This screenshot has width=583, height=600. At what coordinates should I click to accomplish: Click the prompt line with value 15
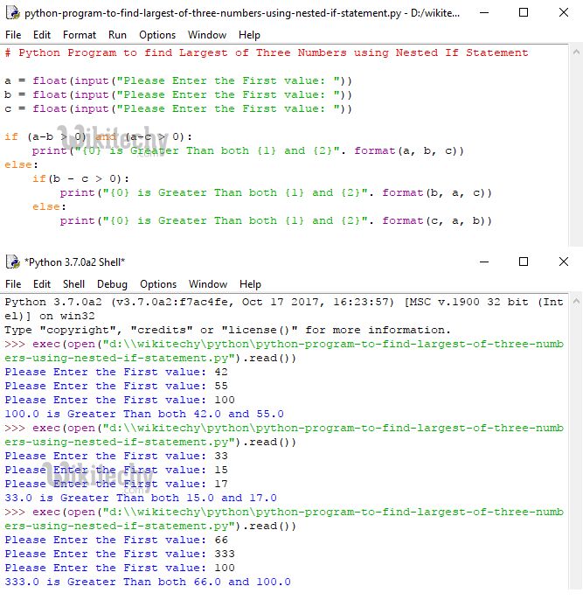pyautogui.click(x=116, y=470)
